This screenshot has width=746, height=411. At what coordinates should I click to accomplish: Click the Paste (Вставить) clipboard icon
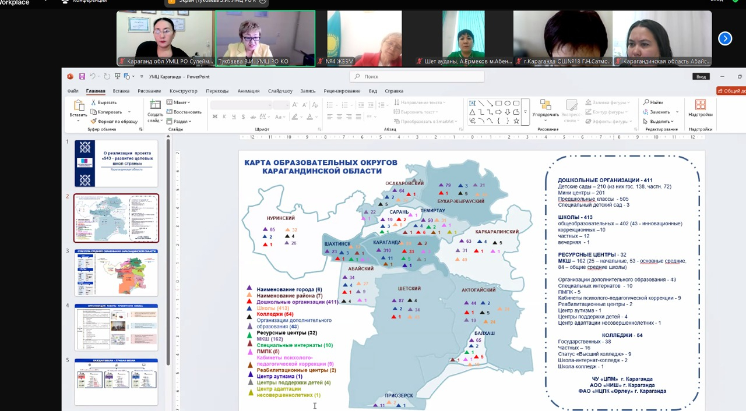78,108
